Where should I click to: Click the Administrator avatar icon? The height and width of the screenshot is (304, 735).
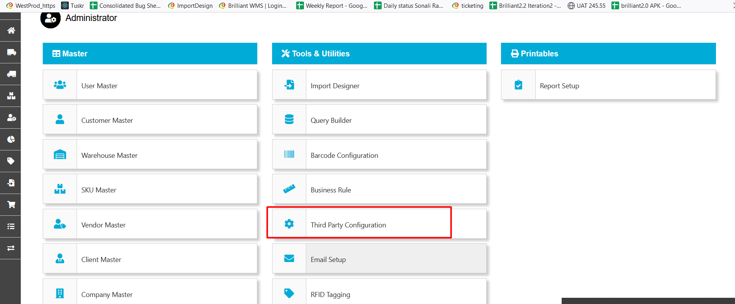click(51, 19)
